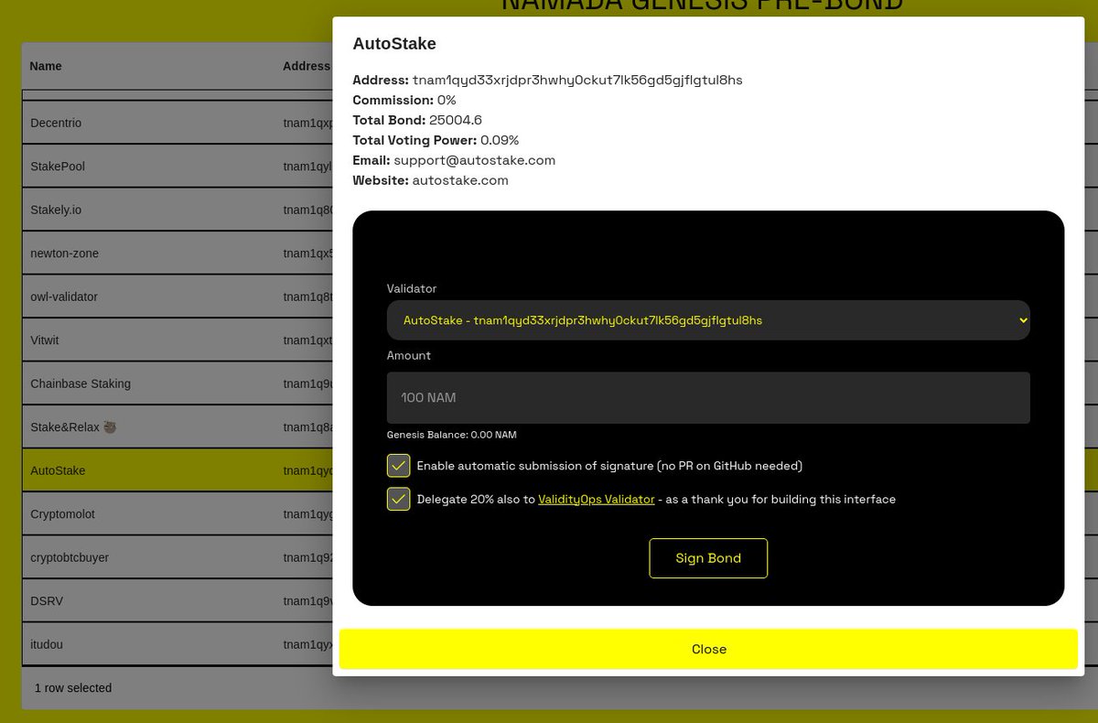1098x723 pixels.
Task: Click the Total Voting Power 0.09% value
Action: point(500,140)
